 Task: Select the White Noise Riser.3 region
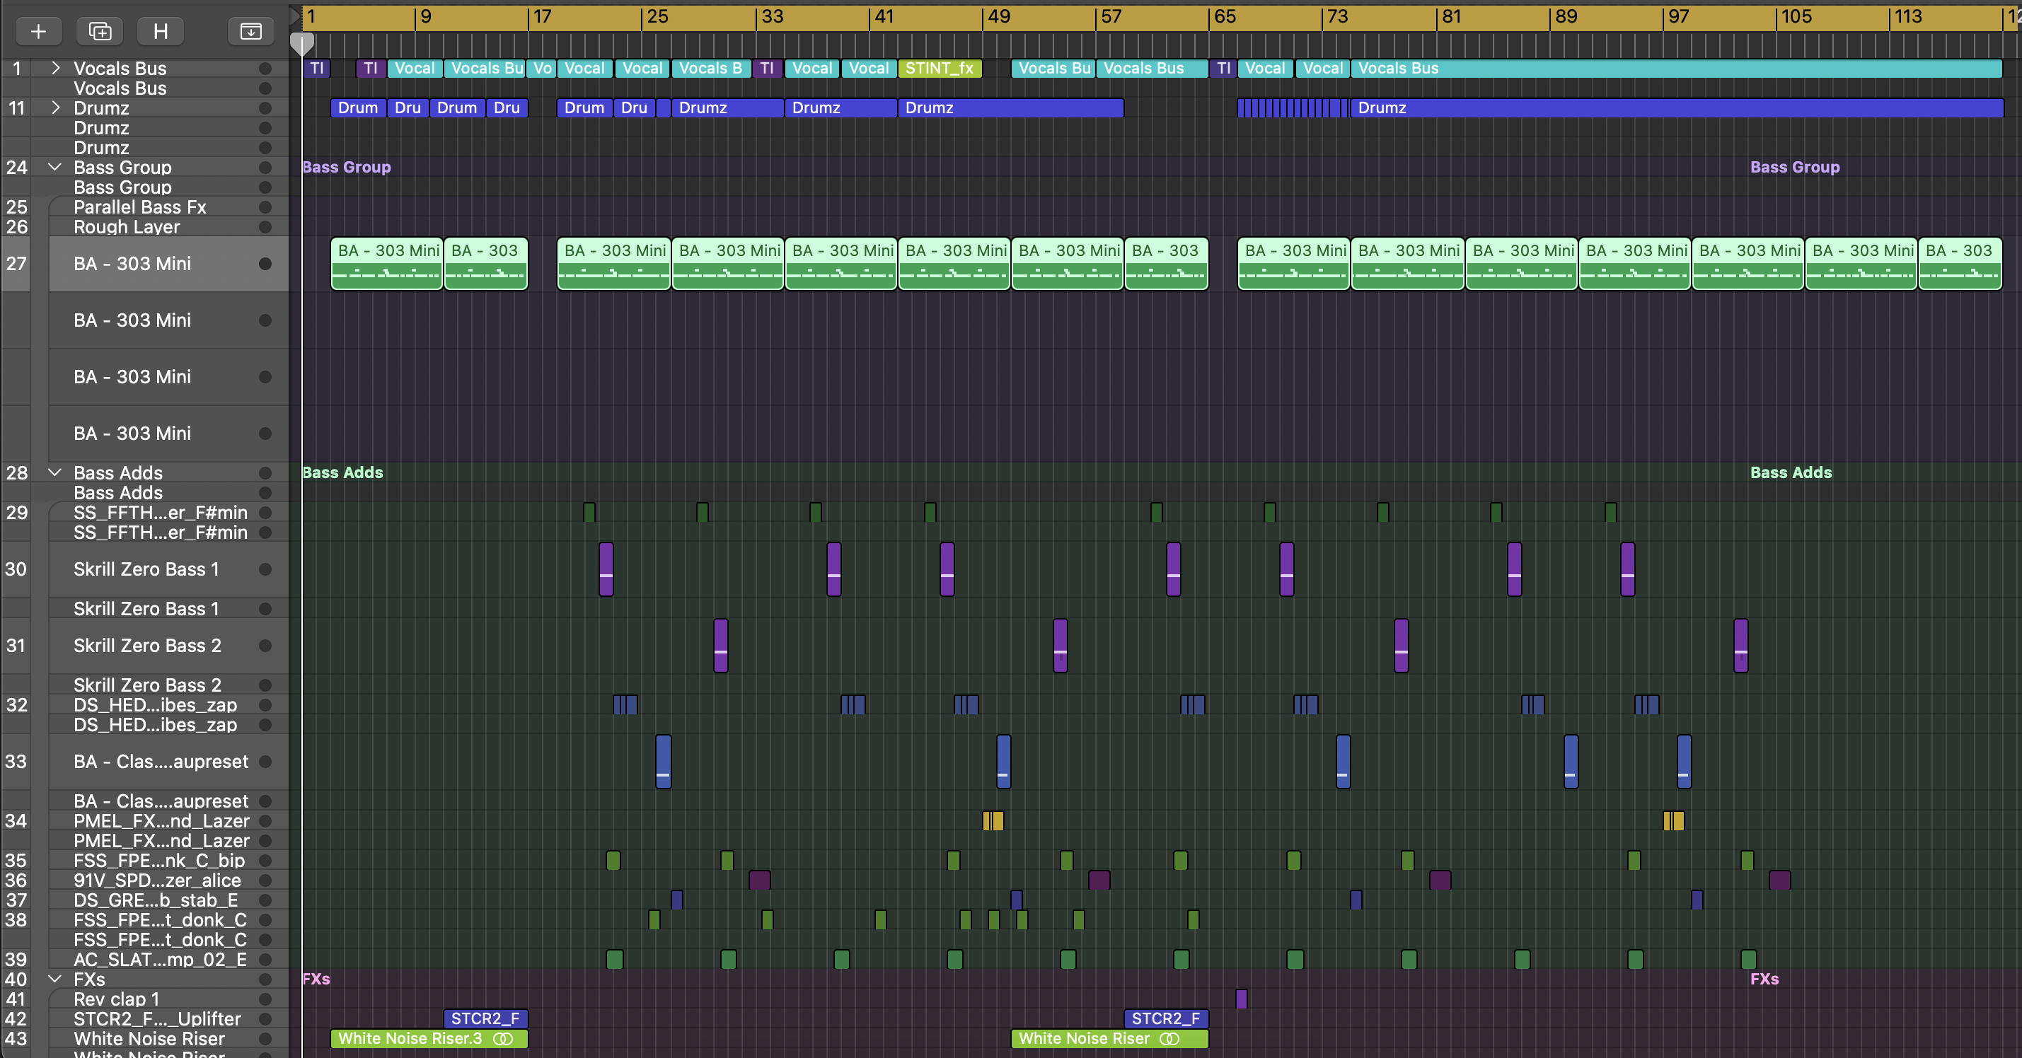pos(429,1038)
